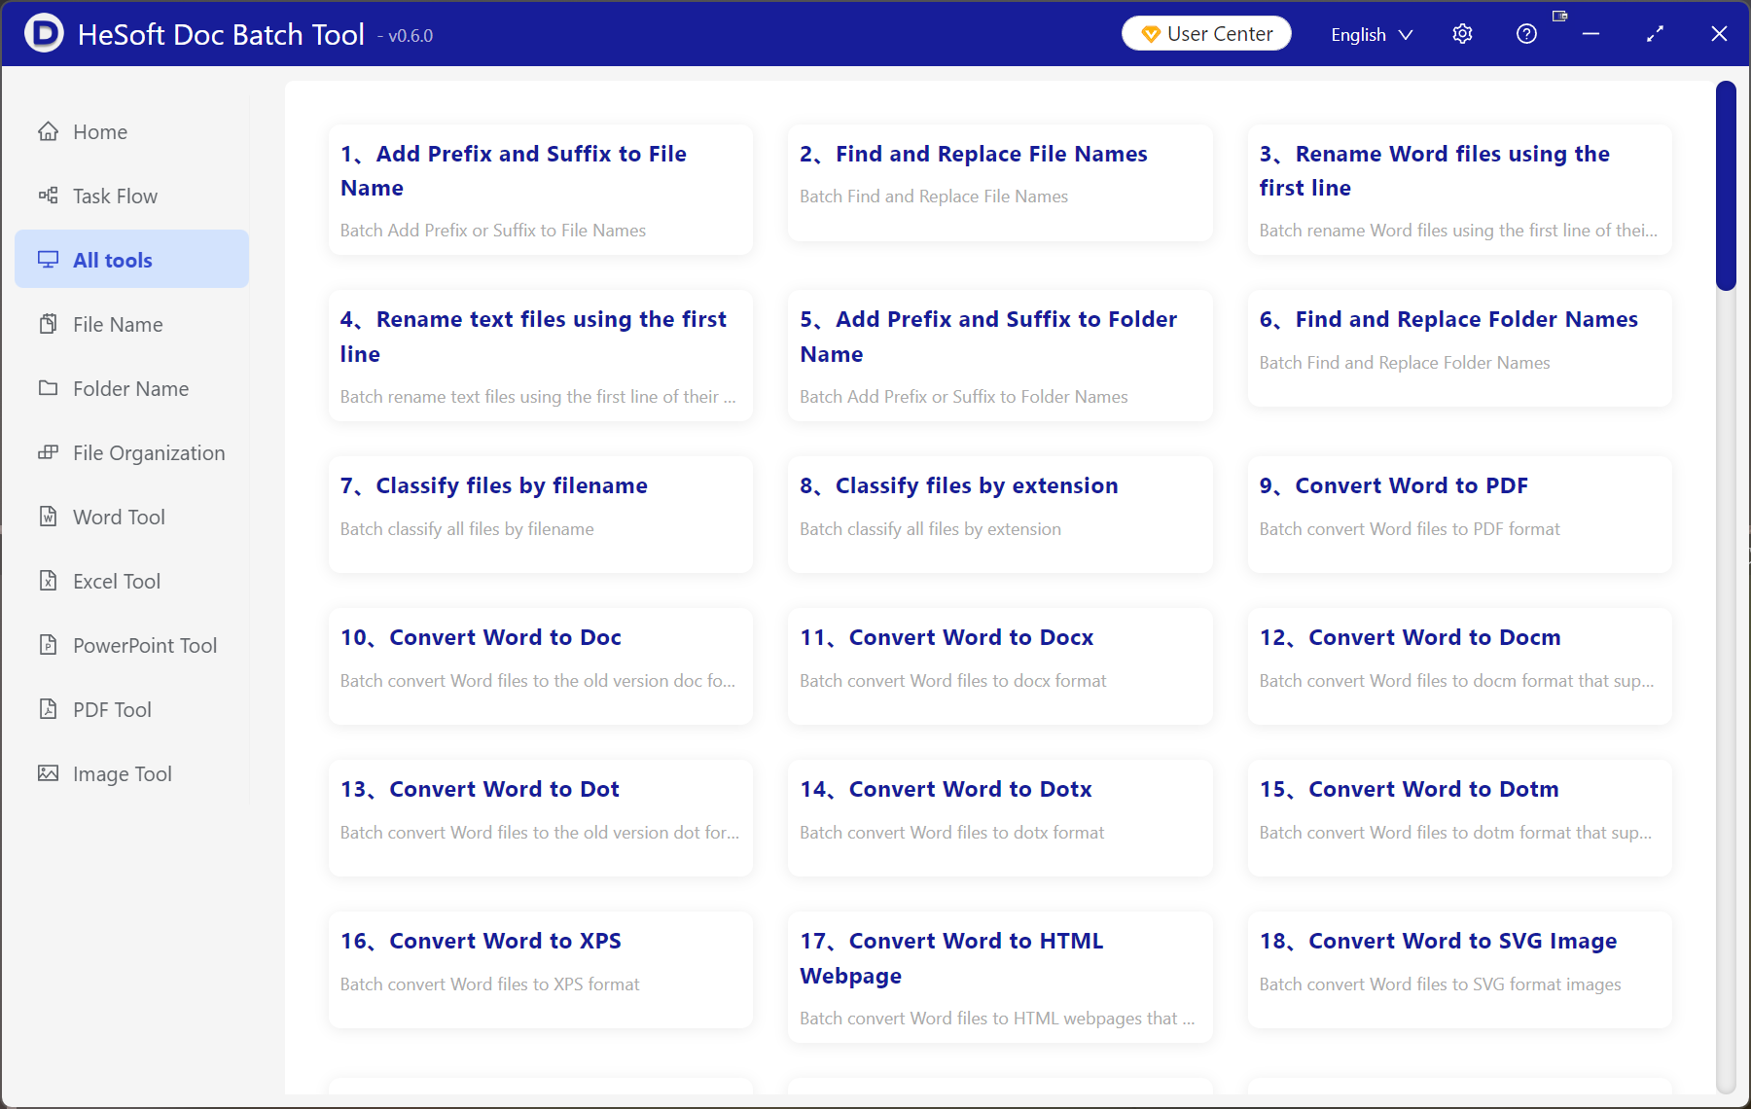The width and height of the screenshot is (1751, 1109).
Task: Click 'Batch classify all files by extension' description
Action: 930,529
